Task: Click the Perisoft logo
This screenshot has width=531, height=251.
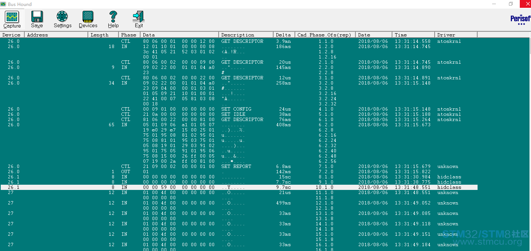Action: point(521,19)
